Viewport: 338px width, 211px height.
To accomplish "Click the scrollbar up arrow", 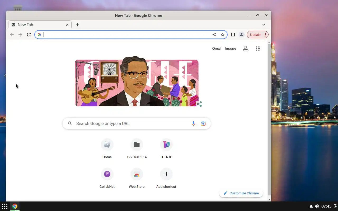I will 269,42.
